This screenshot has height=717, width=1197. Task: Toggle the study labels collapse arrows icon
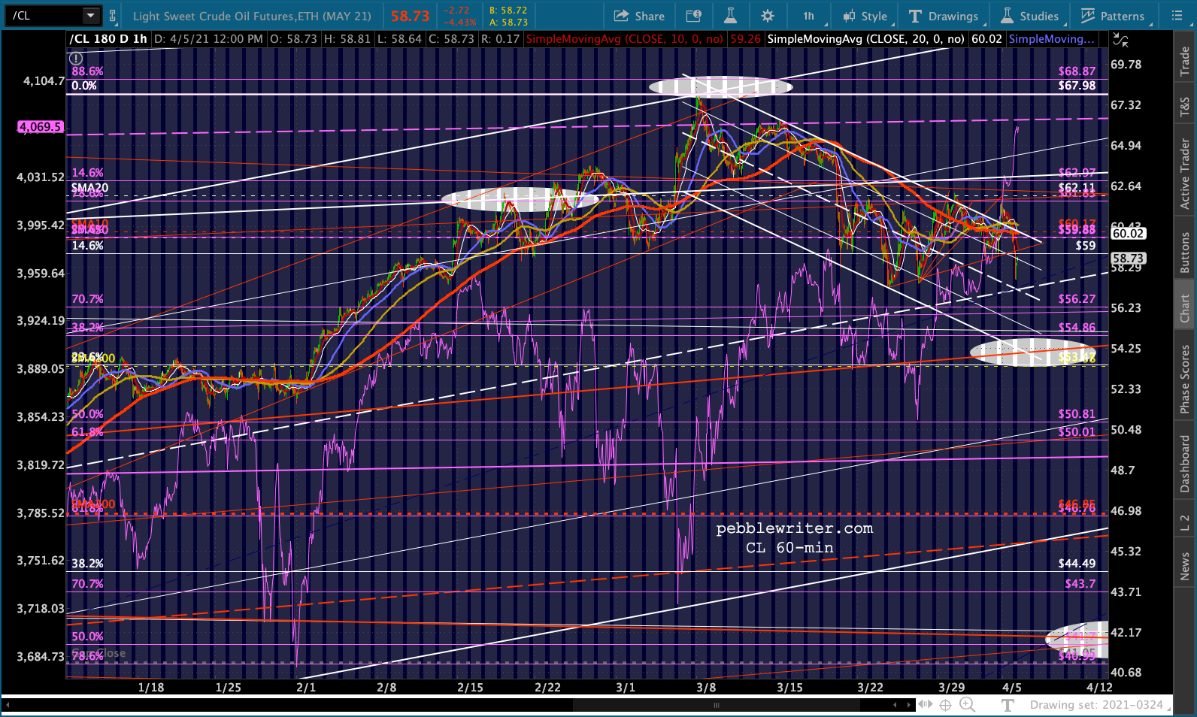1120,39
